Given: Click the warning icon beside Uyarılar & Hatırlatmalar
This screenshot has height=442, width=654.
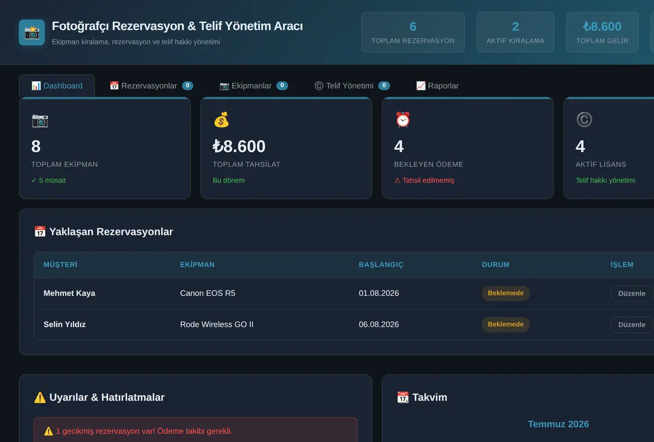Looking at the screenshot, I should tap(40, 397).
